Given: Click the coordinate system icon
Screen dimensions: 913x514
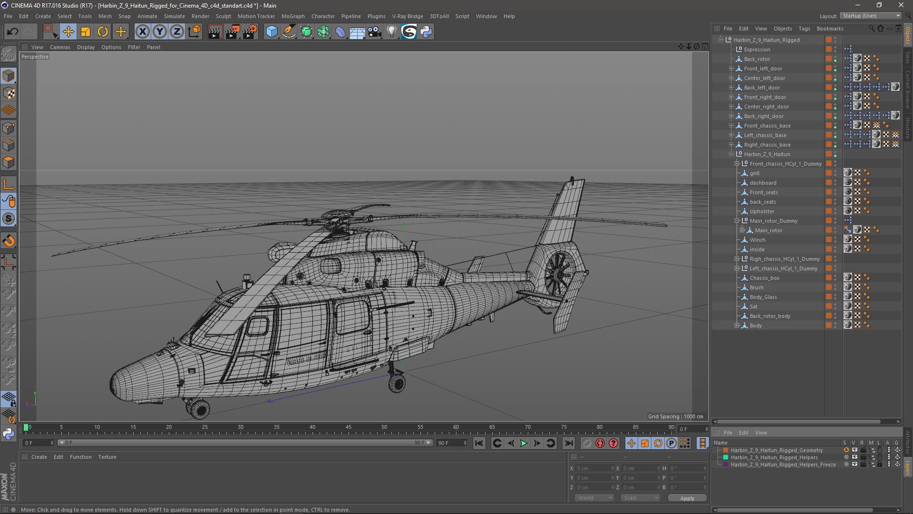Looking at the screenshot, I should [194, 32].
